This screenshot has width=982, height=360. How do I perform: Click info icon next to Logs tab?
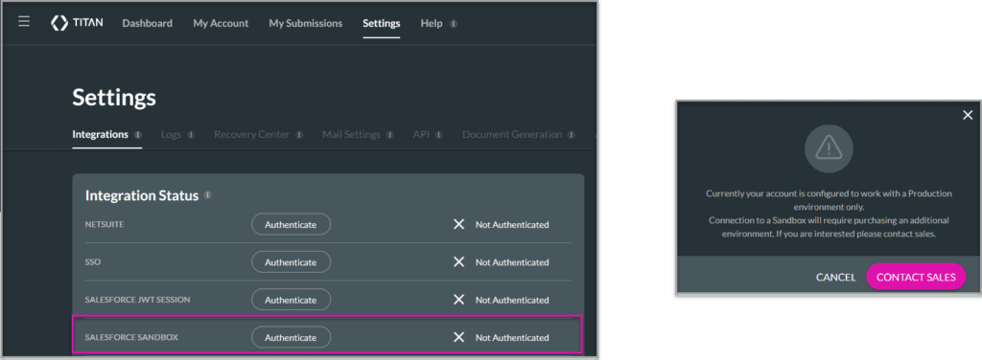coord(191,135)
